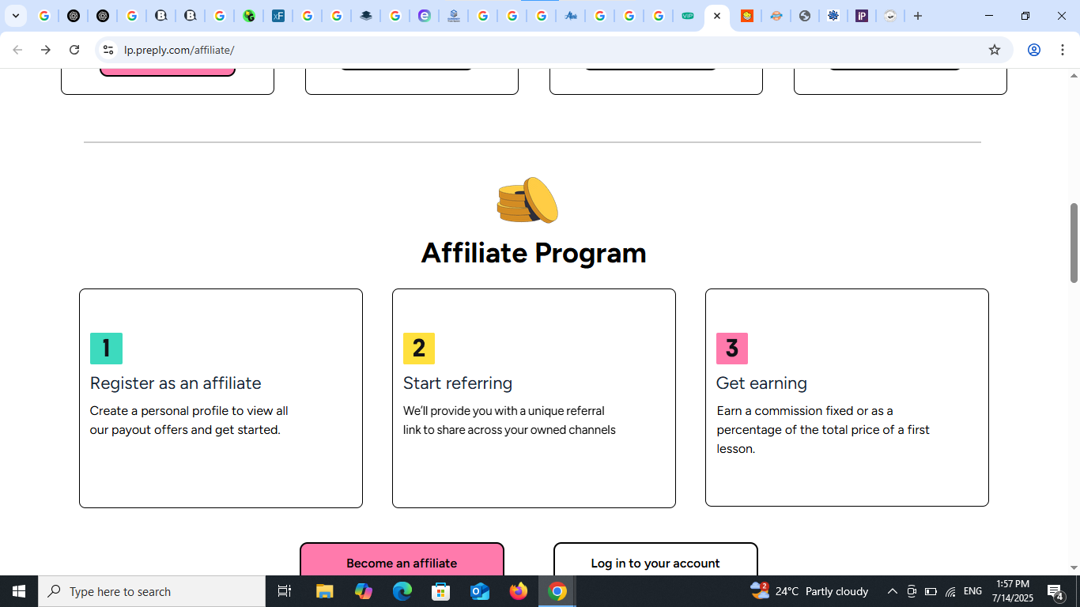Click the page vertical scrollbar thumb
This screenshot has height=607, width=1080.
tap(1074, 243)
